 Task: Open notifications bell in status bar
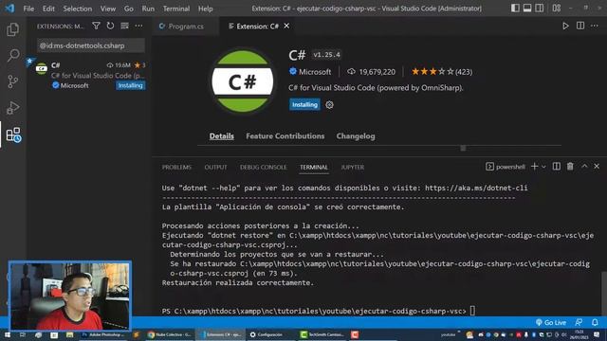[x=595, y=322]
